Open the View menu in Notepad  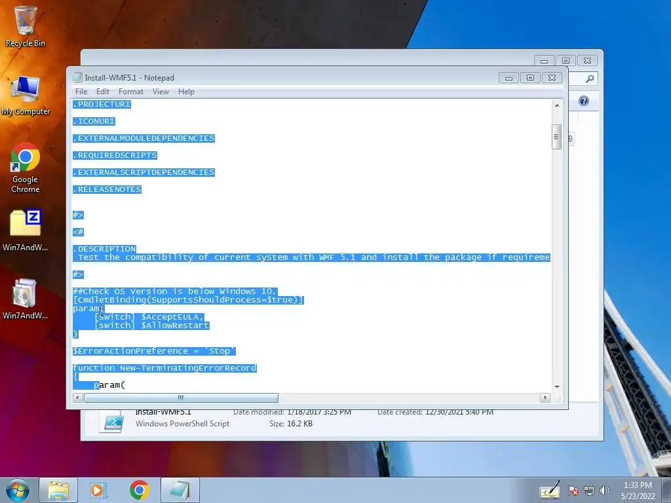[161, 92]
